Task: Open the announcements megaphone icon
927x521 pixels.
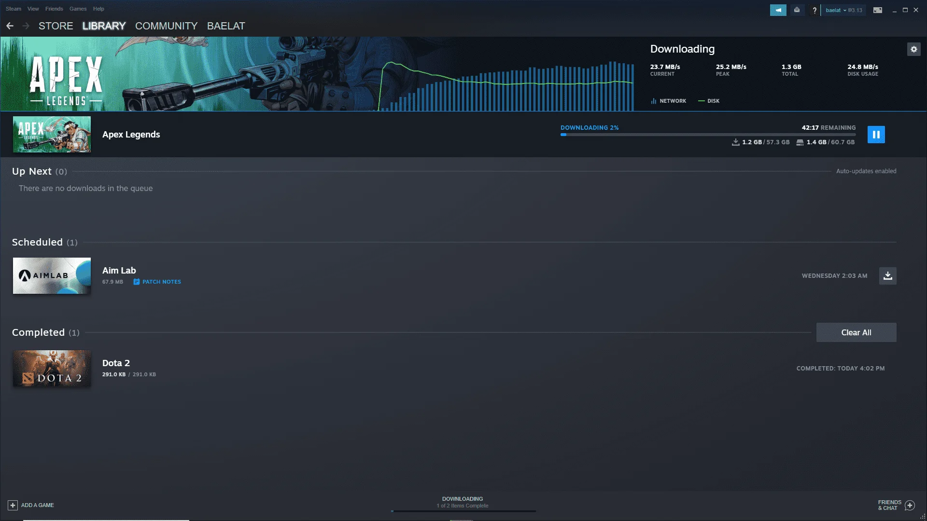Action: point(778,10)
